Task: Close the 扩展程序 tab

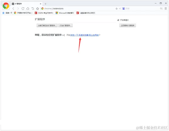Action: pyautogui.click(x=41, y=4)
